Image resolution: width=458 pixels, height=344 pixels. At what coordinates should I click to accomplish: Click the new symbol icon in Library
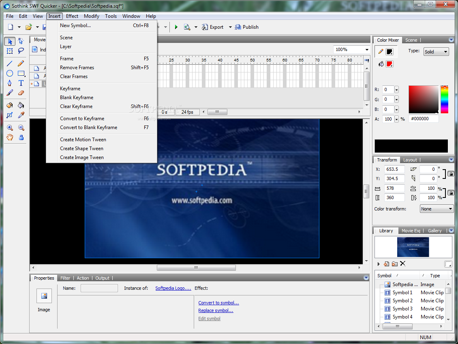[386, 264]
